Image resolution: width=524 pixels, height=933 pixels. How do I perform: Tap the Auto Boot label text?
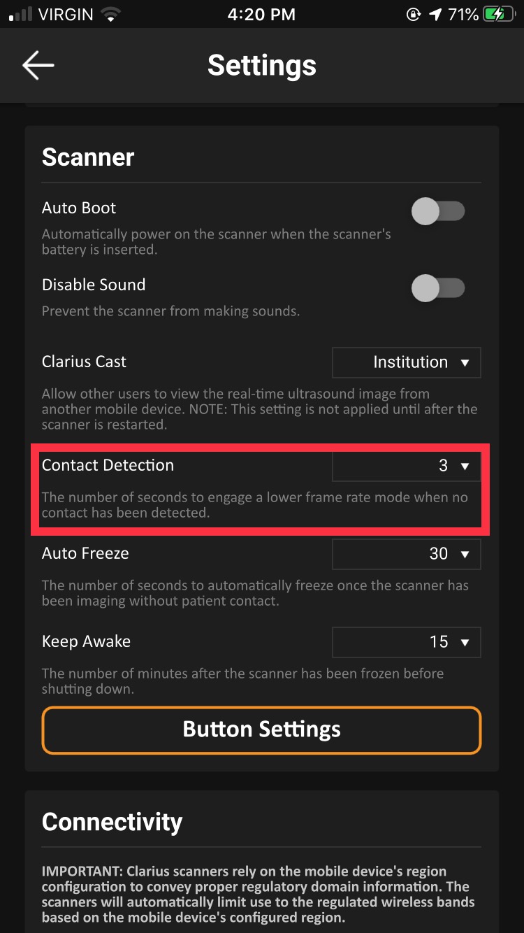[x=79, y=208]
